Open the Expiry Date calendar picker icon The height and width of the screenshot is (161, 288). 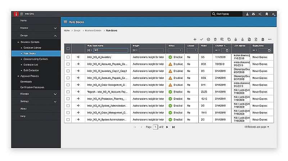(269, 50)
